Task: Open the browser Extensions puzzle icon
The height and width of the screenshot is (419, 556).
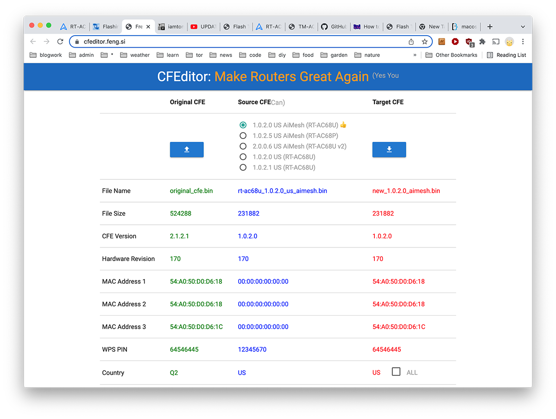Action: (482, 42)
